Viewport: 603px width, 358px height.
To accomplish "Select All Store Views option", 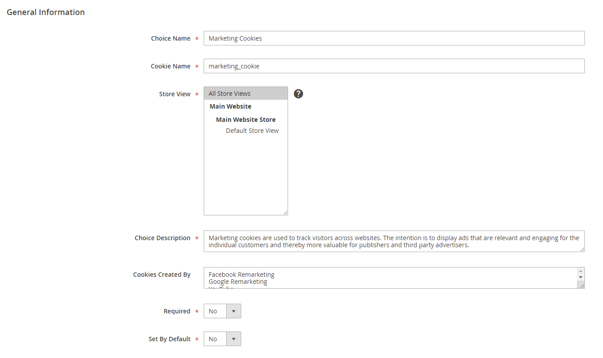I will click(230, 94).
